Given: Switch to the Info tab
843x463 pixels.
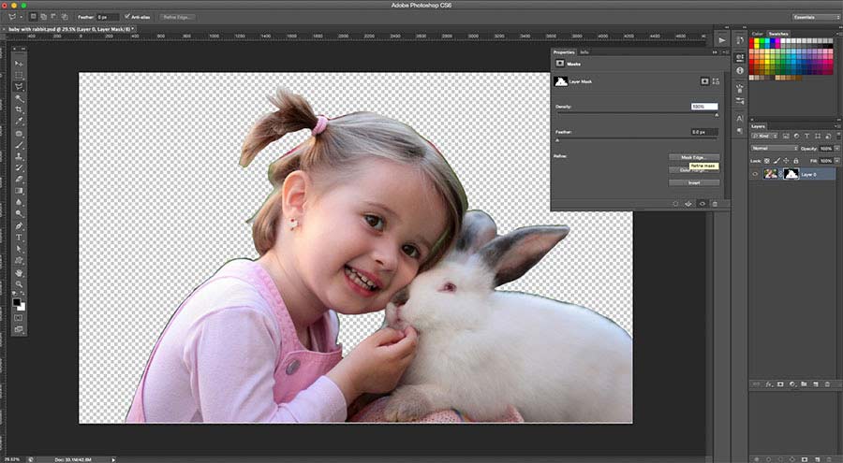Looking at the screenshot, I should point(584,52).
